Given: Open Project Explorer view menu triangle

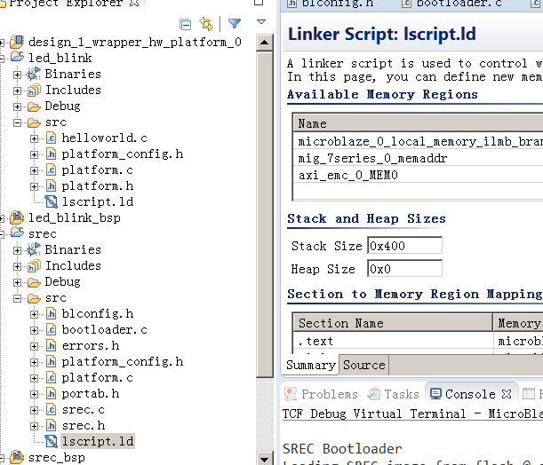Looking at the screenshot, I should pos(261,22).
